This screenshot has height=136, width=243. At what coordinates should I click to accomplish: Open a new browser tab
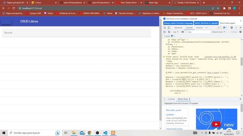tap(204, 3)
